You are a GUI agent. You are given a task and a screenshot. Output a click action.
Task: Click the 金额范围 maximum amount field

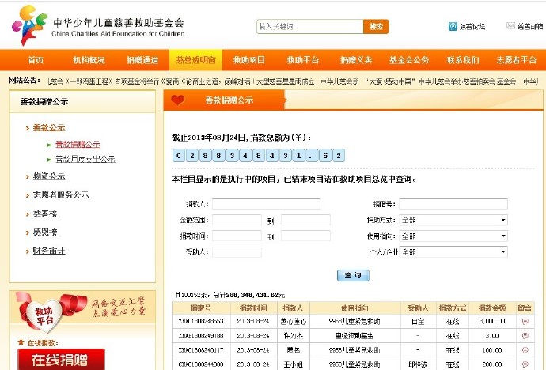click(305, 220)
